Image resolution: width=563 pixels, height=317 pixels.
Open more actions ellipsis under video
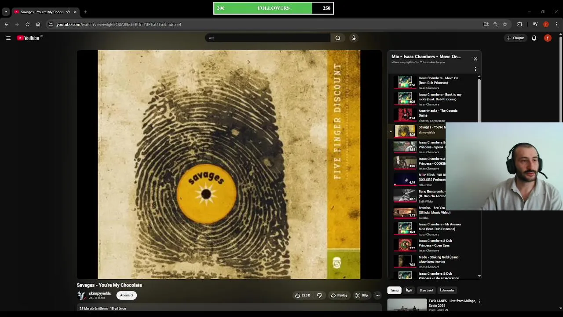377,295
